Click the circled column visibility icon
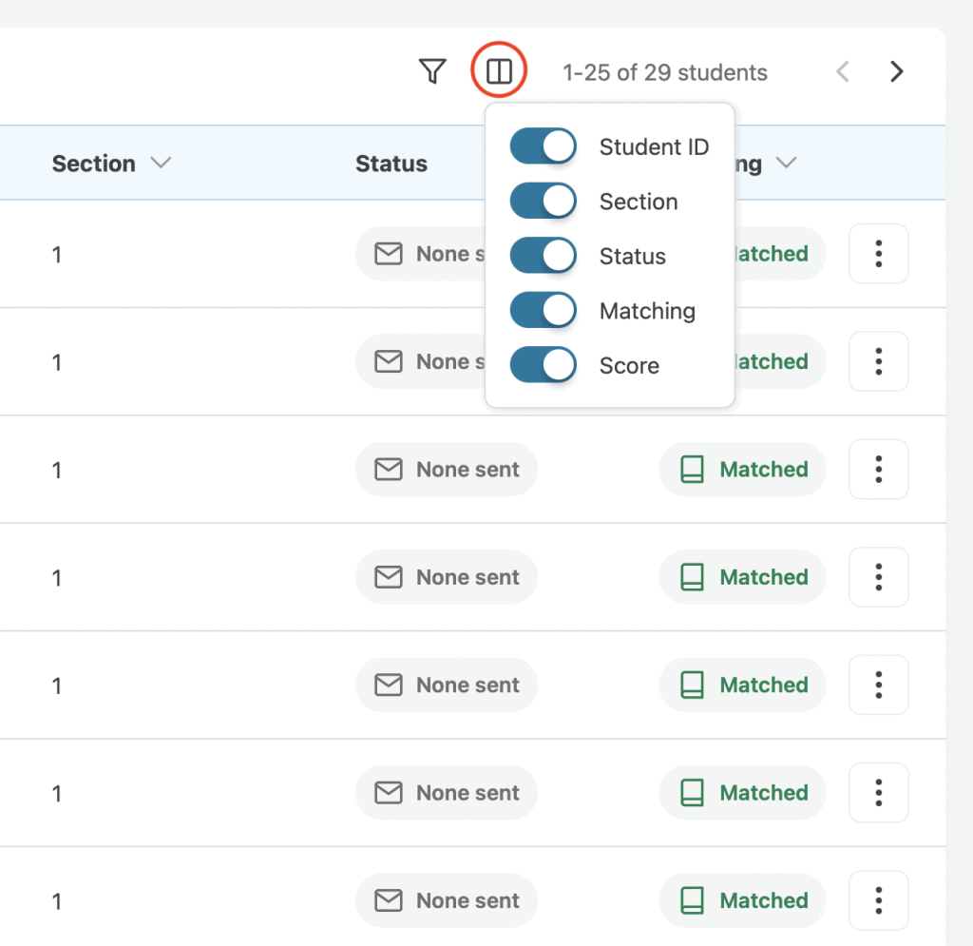This screenshot has height=946, width=973. pyautogui.click(x=498, y=71)
